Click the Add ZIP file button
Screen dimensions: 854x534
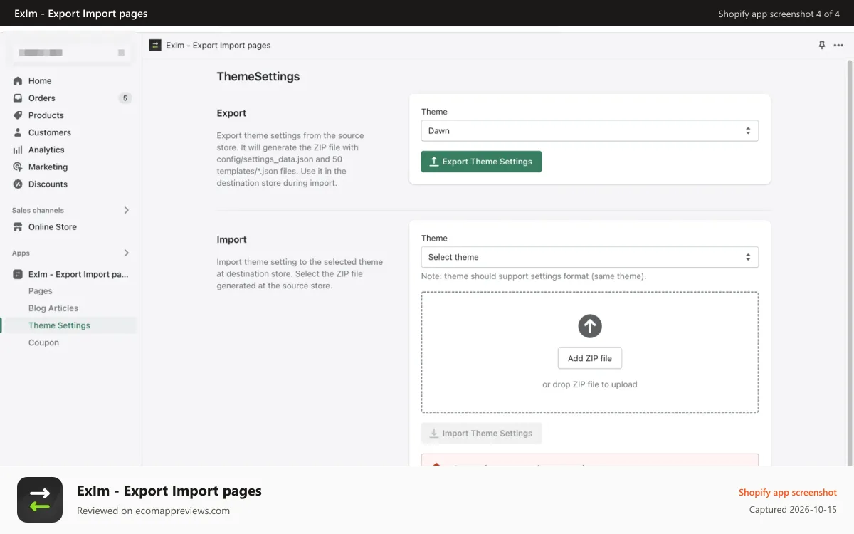[x=590, y=358]
